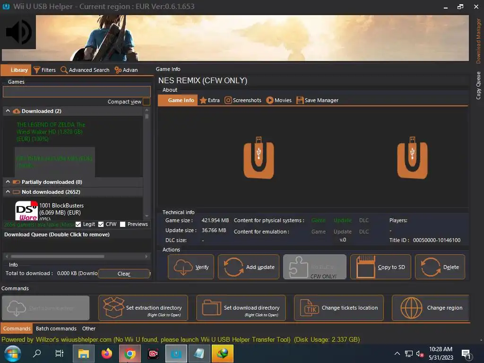Click the Copy to SD button
Screen dimensions: 484x363
(x=380, y=267)
